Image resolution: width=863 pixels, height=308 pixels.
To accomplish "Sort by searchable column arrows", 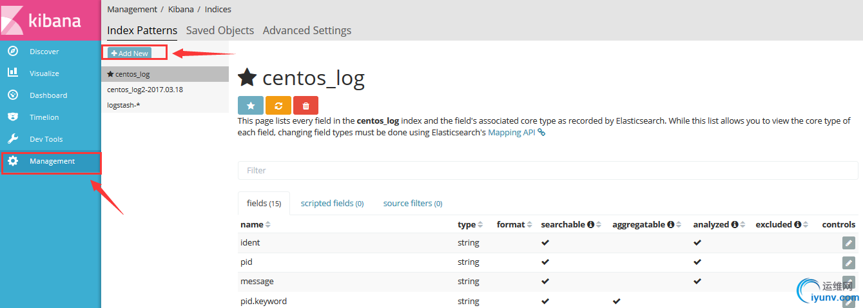I will pyautogui.click(x=599, y=225).
